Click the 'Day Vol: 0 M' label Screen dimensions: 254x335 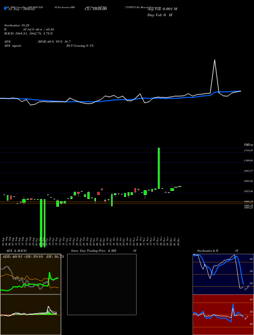click(160, 15)
